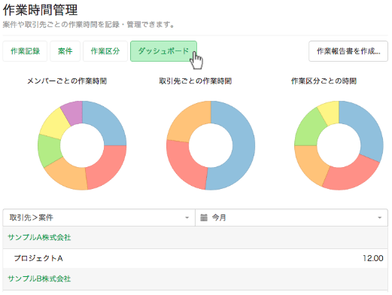Click the yellow slice in work-category chart
The height and width of the screenshot is (295, 392).
(x=330, y=111)
